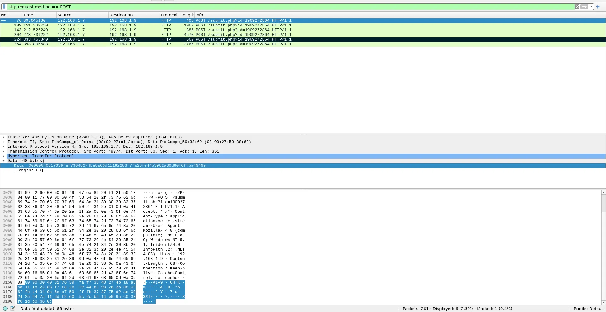606x312 pixels.
Task: Sort packets by the Destination column header
Action: click(134, 15)
